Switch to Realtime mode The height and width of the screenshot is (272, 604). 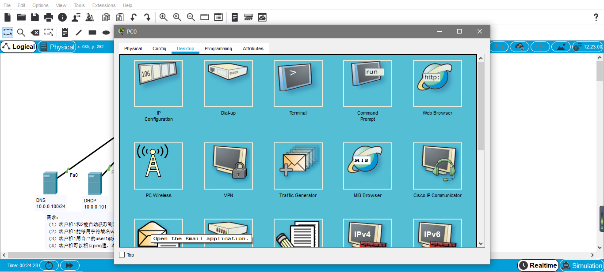click(x=538, y=265)
